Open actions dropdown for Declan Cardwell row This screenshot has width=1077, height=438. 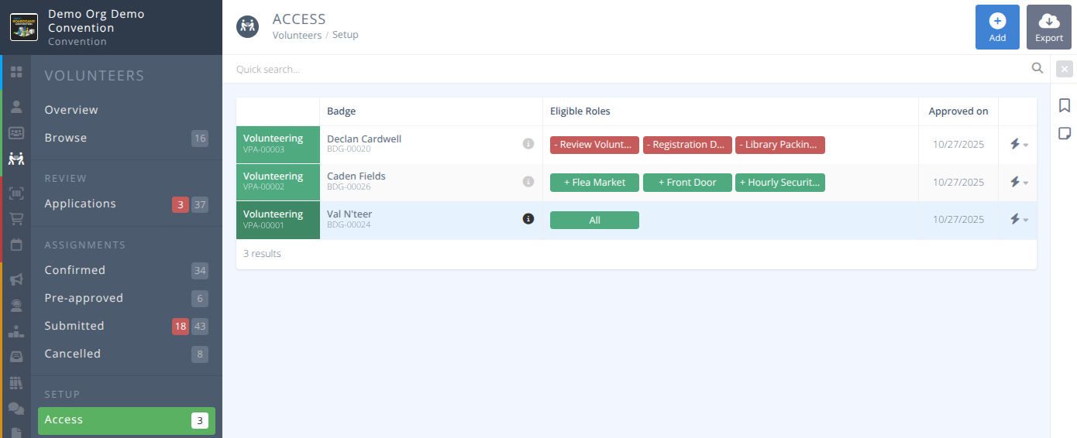click(x=1018, y=144)
